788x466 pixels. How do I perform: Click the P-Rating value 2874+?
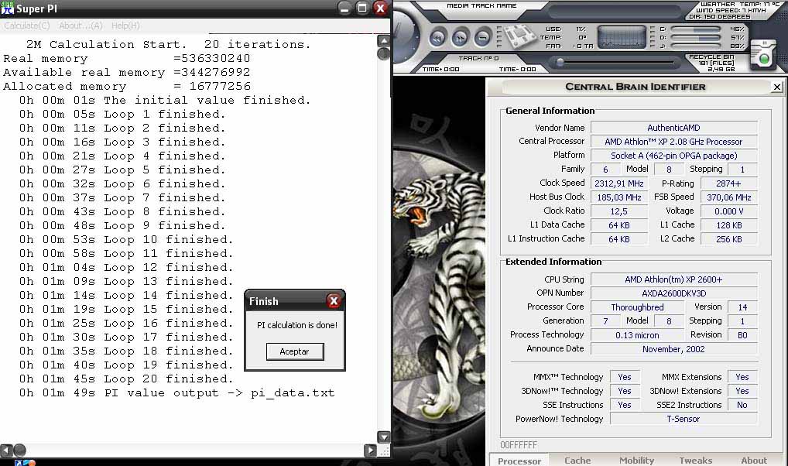[728, 183]
